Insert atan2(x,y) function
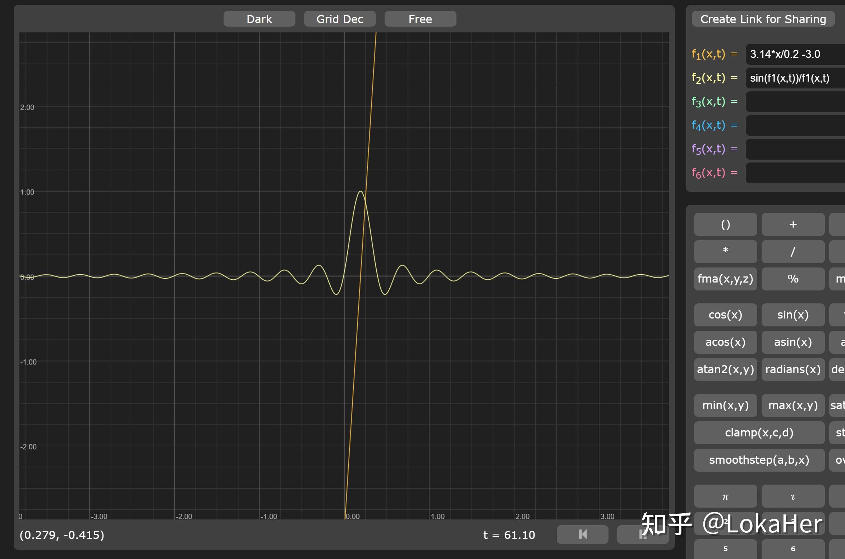Viewport: 845px width, 559px height. pyautogui.click(x=725, y=370)
